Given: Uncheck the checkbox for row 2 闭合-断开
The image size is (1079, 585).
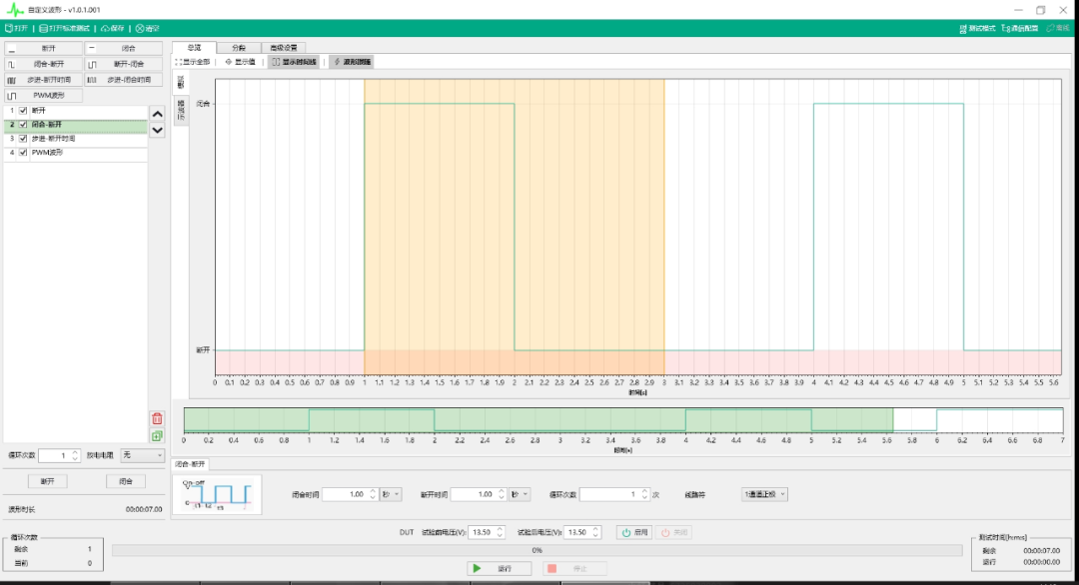Looking at the screenshot, I should point(23,125).
